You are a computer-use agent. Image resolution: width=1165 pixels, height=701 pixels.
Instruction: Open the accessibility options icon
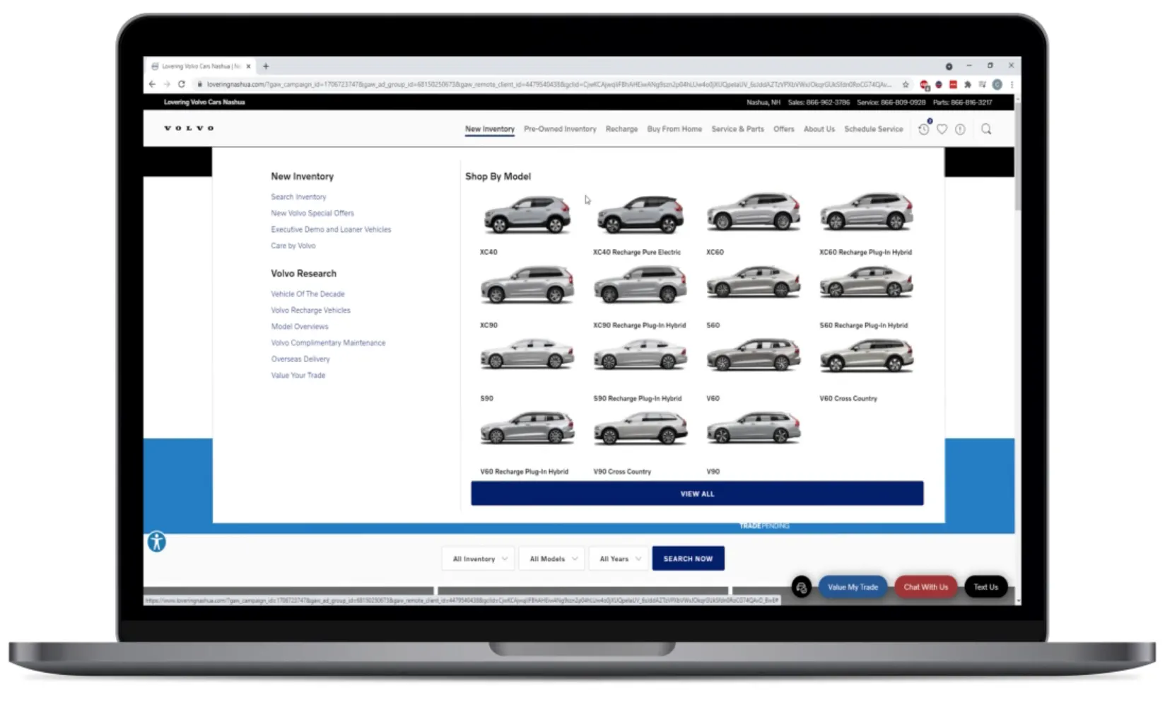[x=156, y=542]
